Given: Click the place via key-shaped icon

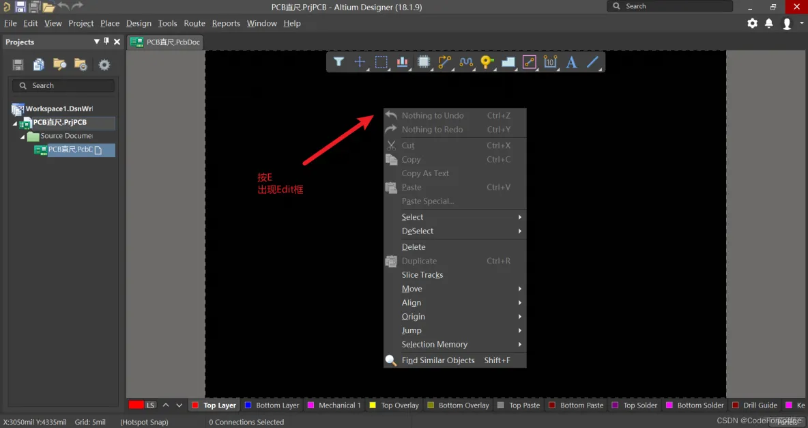Looking at the screenshot, I should [487, 62].
